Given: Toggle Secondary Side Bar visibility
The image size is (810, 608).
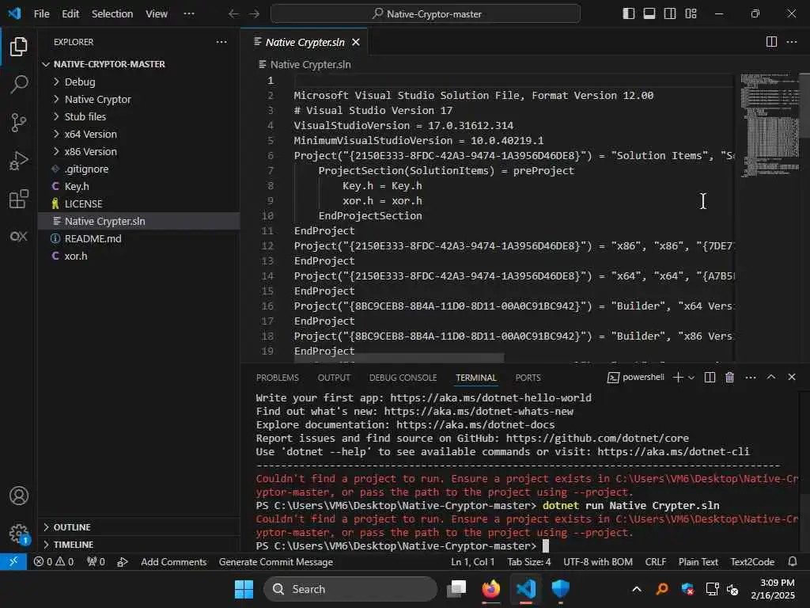Looking at the screenshot, I should point(670,13).
